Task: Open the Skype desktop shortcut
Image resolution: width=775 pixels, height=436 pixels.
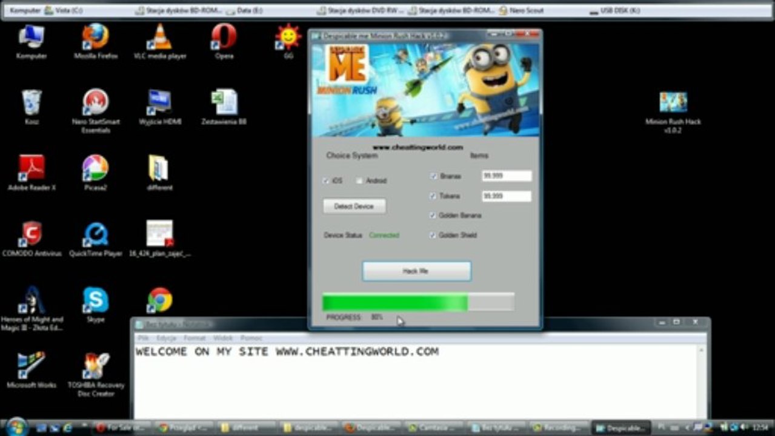Action: tap(96, 305)
